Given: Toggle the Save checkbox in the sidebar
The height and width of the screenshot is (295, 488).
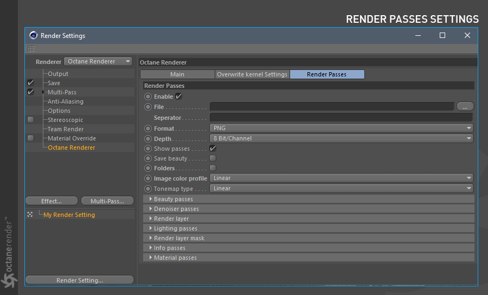Looking at the screenshot, I should coord(30,82).
